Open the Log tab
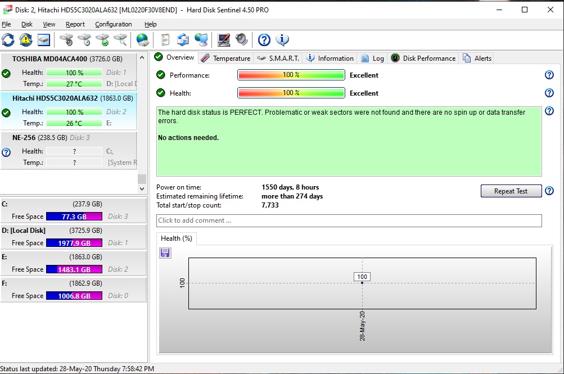The image size is (564, 374). tap(372, 58)
